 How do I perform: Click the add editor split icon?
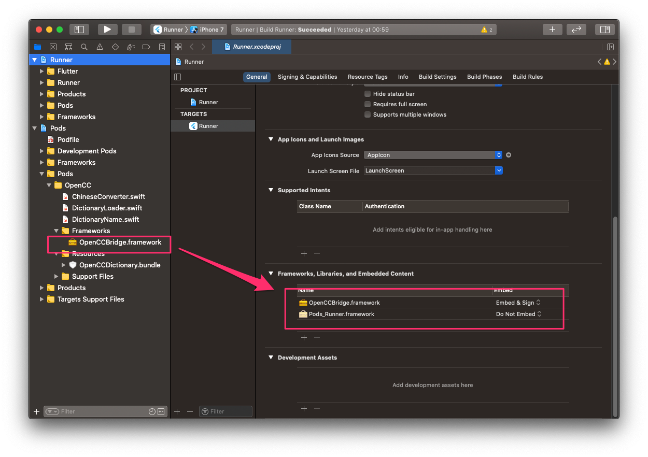click(610, 47)
